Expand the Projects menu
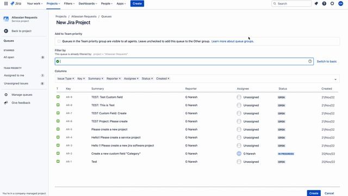This screenshot has width=348, height=196. (53, 4)
